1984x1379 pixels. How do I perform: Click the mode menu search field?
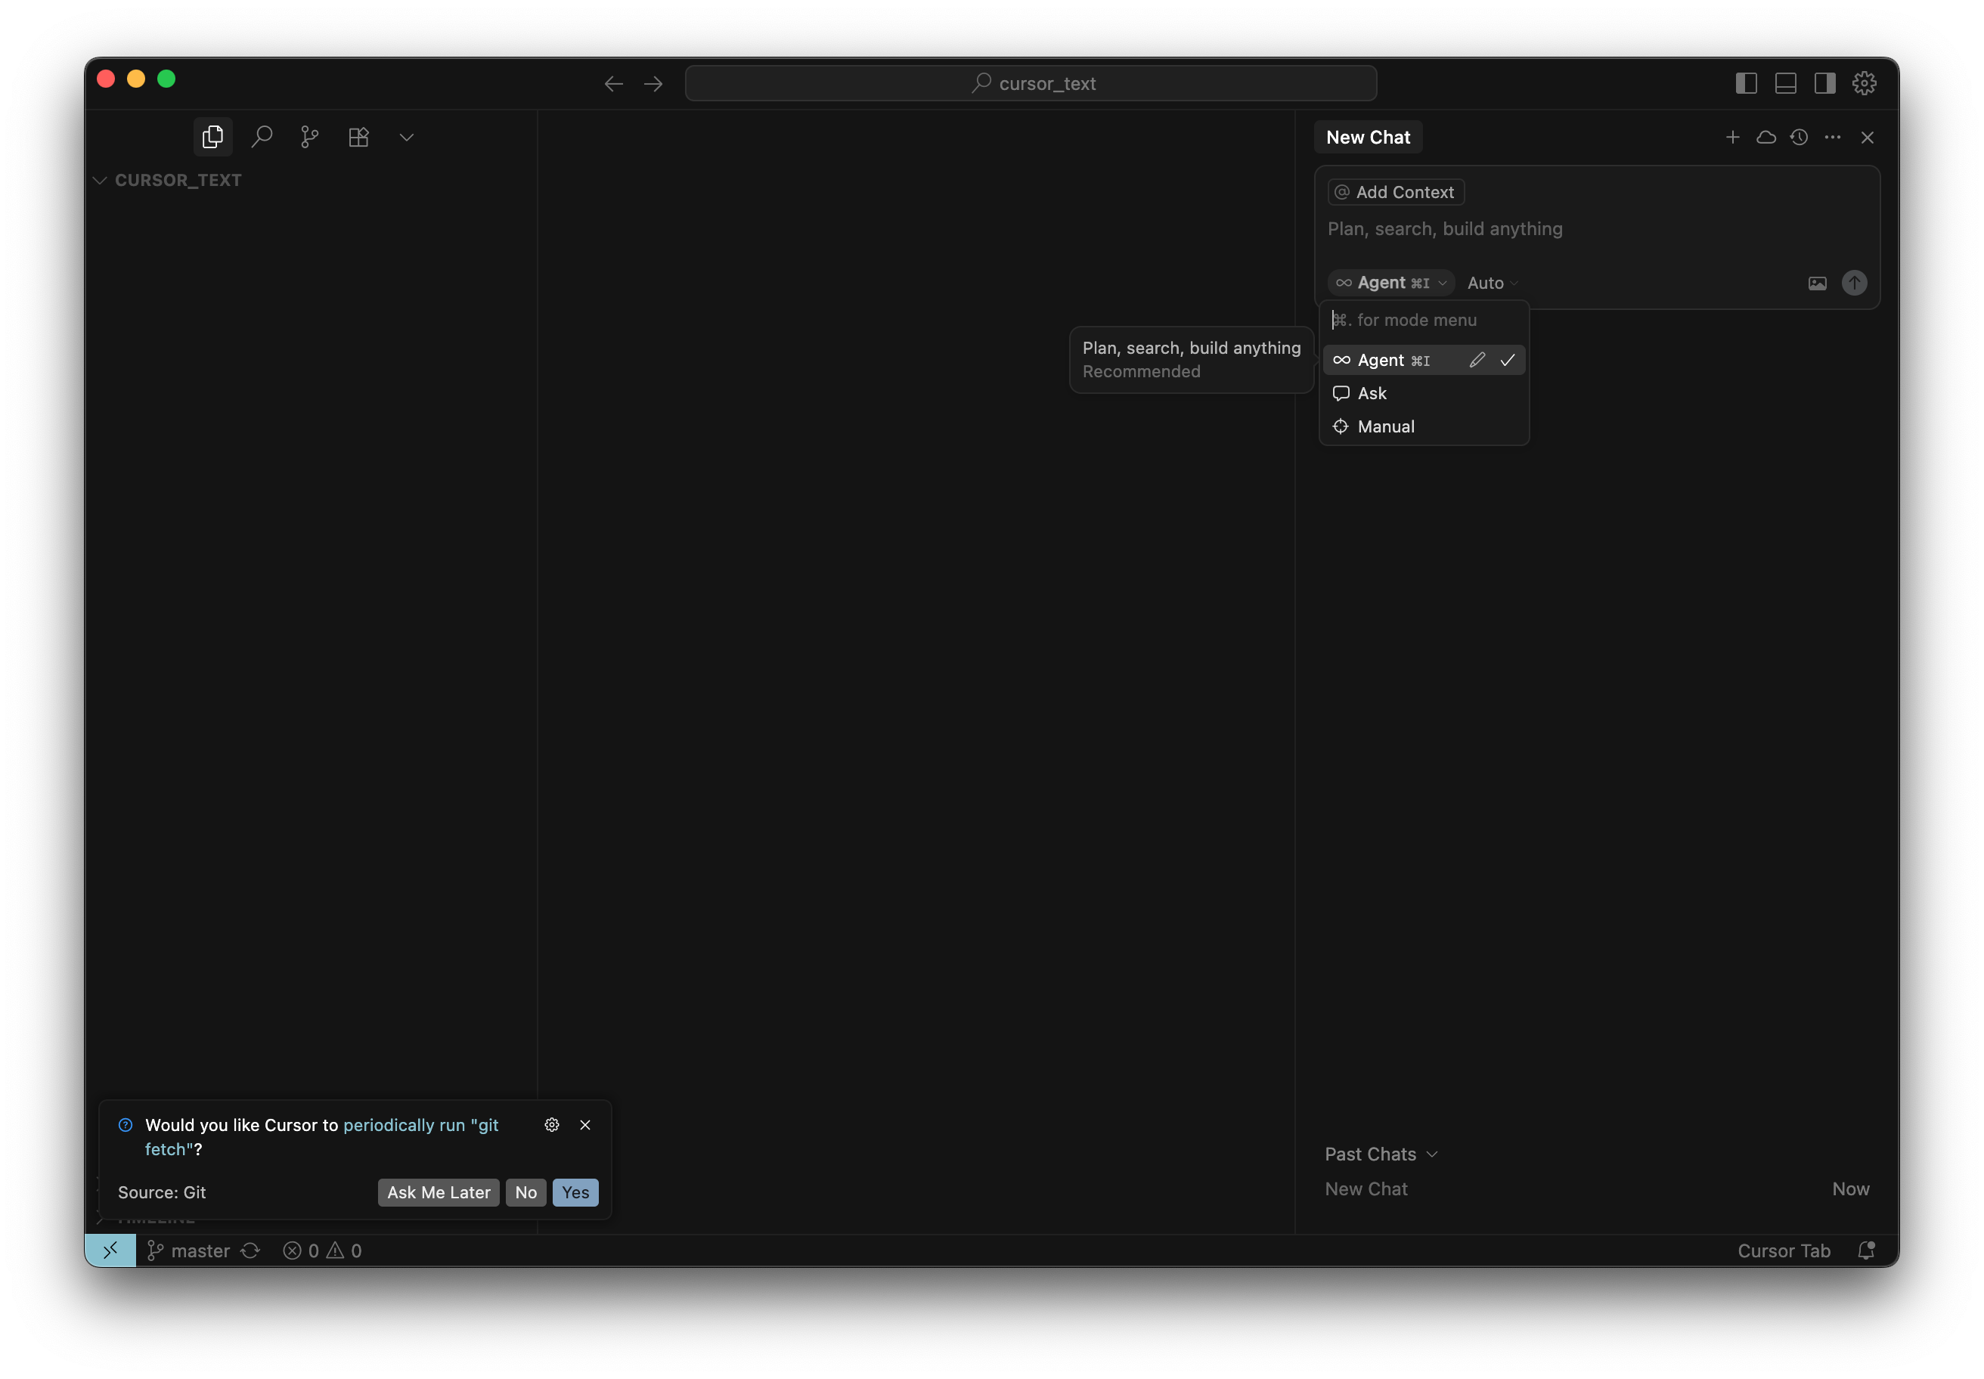pyautogui.click(x=1424, y=321)
